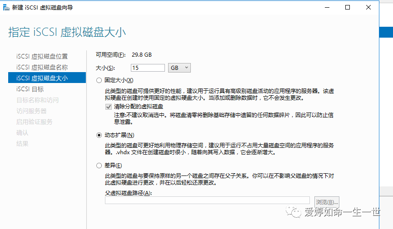Click the size input field showing 15

(x=148, y=68)
